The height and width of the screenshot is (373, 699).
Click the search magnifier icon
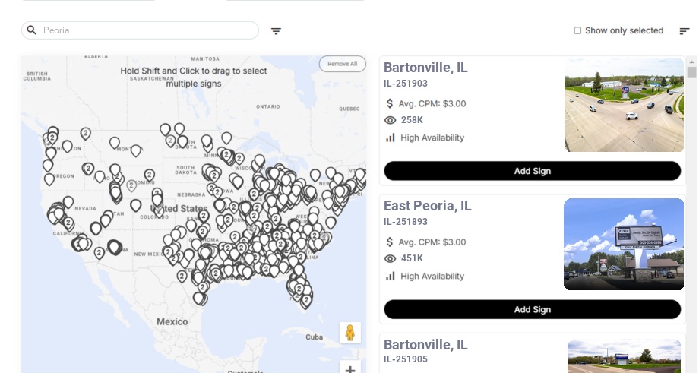pyautogui.click(x=32, y=30)
